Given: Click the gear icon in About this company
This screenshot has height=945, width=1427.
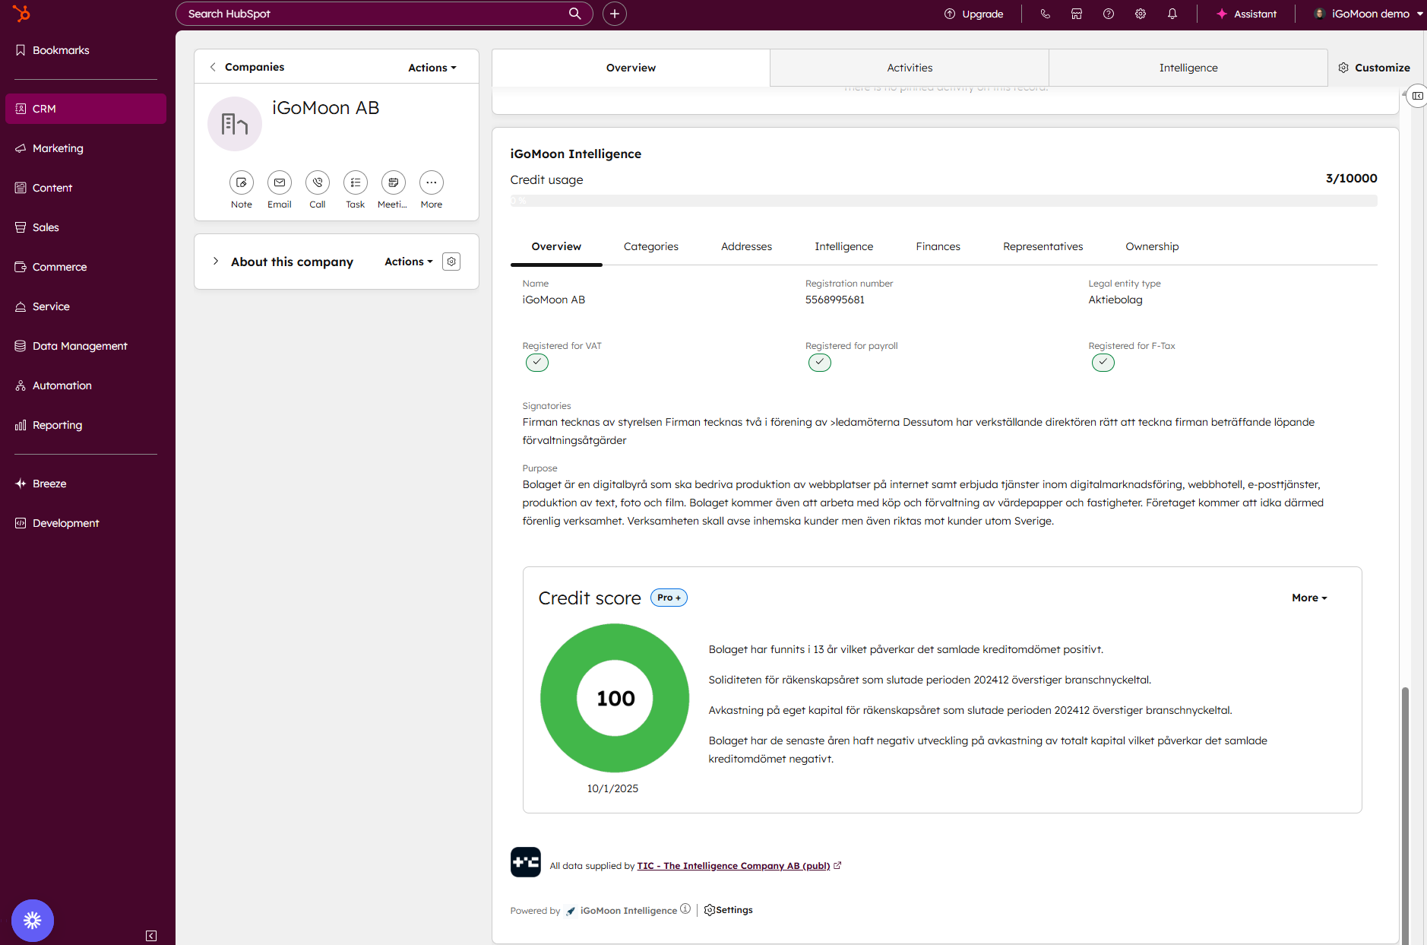Looking at the screenshot, I should 451,262.
